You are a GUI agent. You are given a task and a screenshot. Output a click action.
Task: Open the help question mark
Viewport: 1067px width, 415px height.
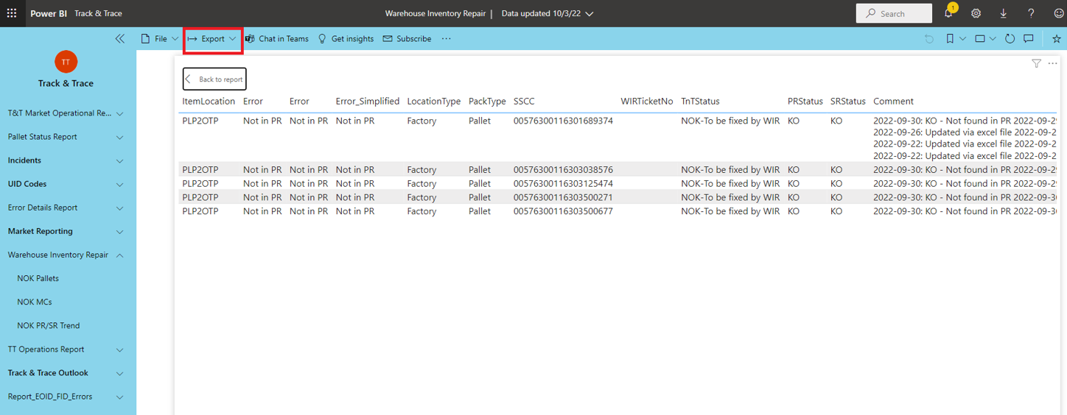(x=1031, y=13)
